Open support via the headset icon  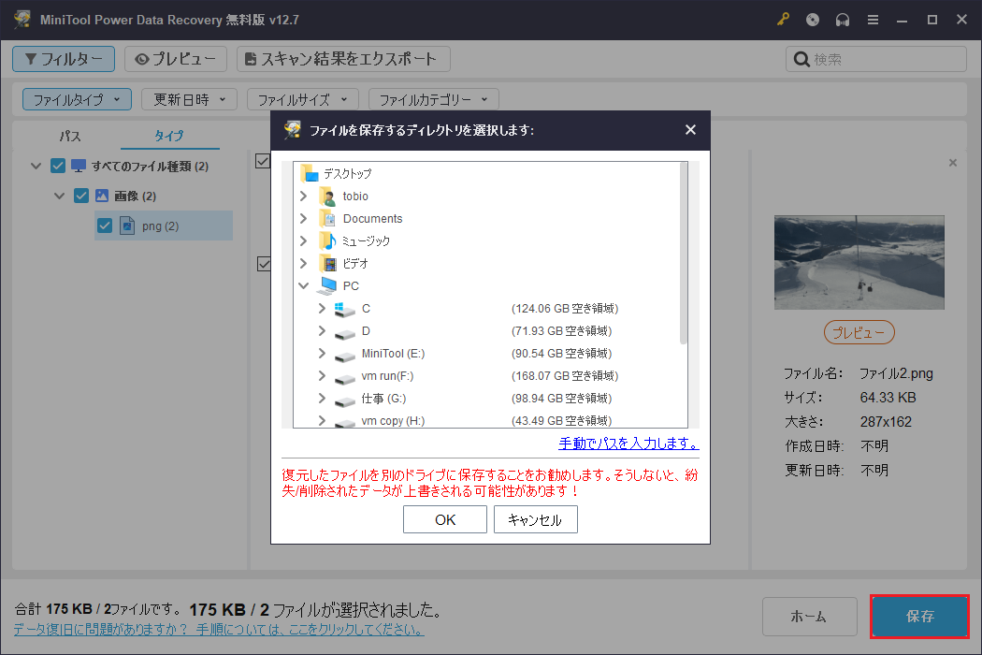coord(843,19)
